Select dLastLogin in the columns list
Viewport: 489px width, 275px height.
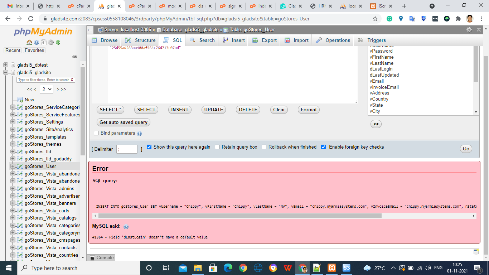[381, 69]
